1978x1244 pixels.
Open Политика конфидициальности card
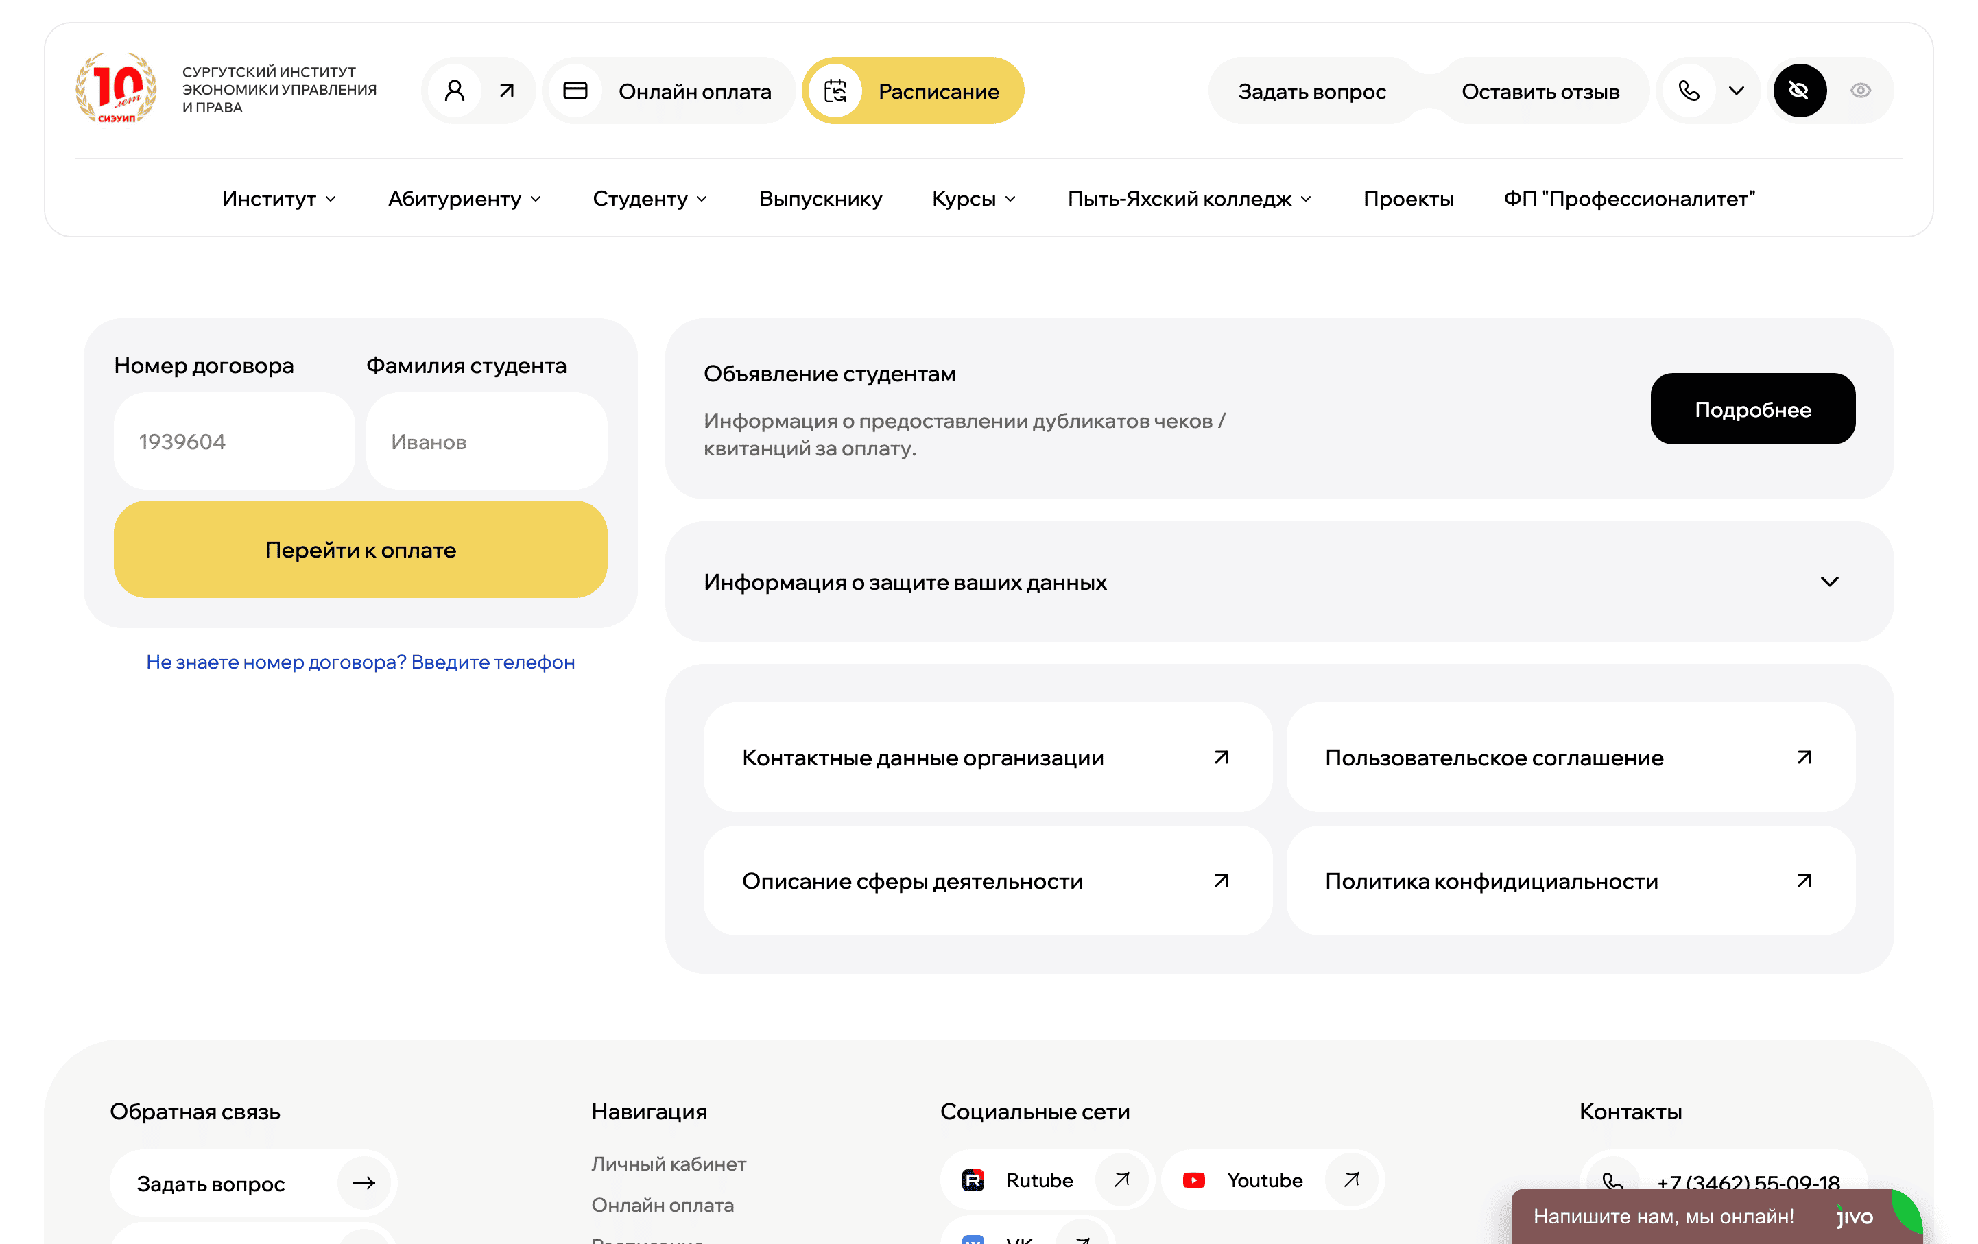1571,881
